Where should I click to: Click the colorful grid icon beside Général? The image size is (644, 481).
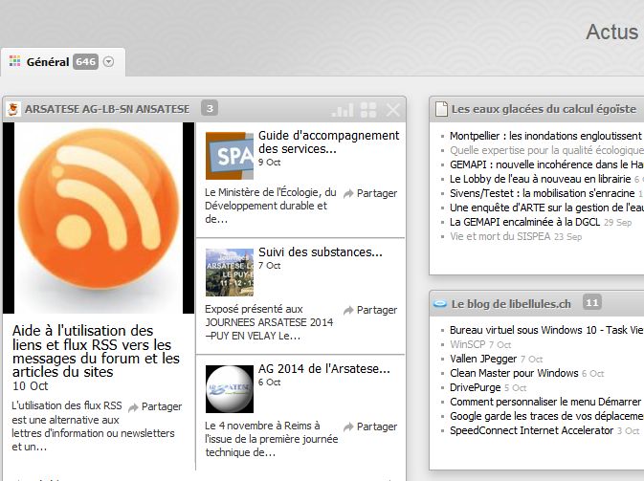(x=14, y=61)
